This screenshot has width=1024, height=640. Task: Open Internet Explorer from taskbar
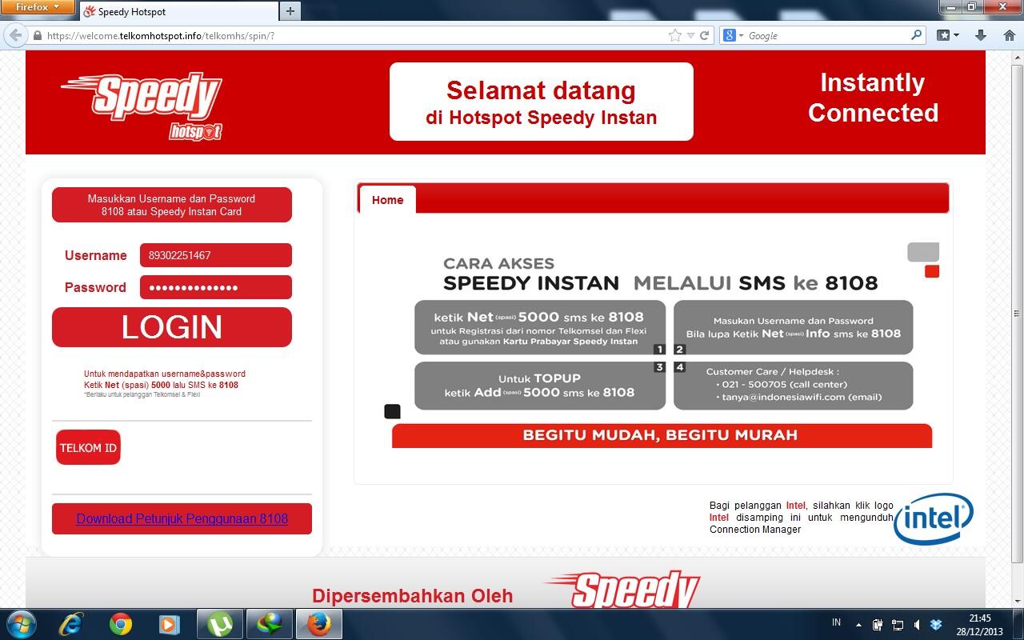pyautogui.click(x=71, y=624)
